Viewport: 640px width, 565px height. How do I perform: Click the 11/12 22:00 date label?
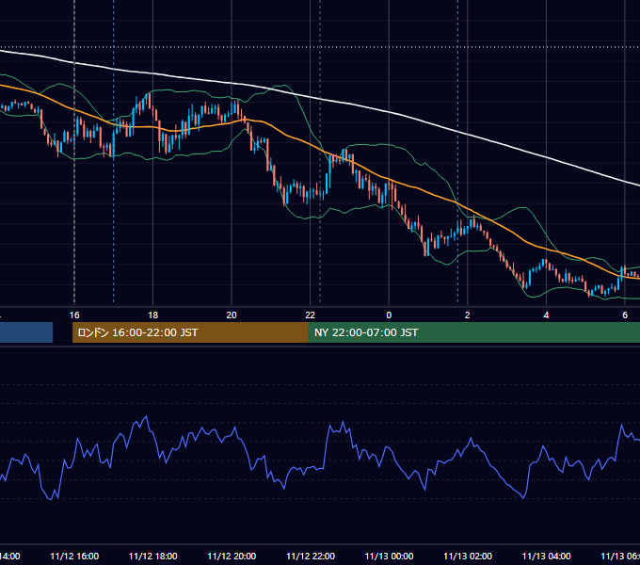311,556
